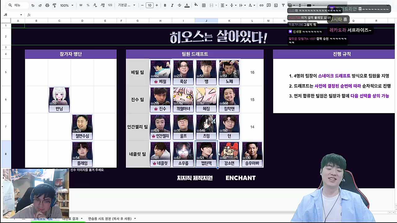Image resolution: width=397 pixels, height=223 pixels.
Task: Select 인간젤리 captain card
Action: tap(160, 127)
